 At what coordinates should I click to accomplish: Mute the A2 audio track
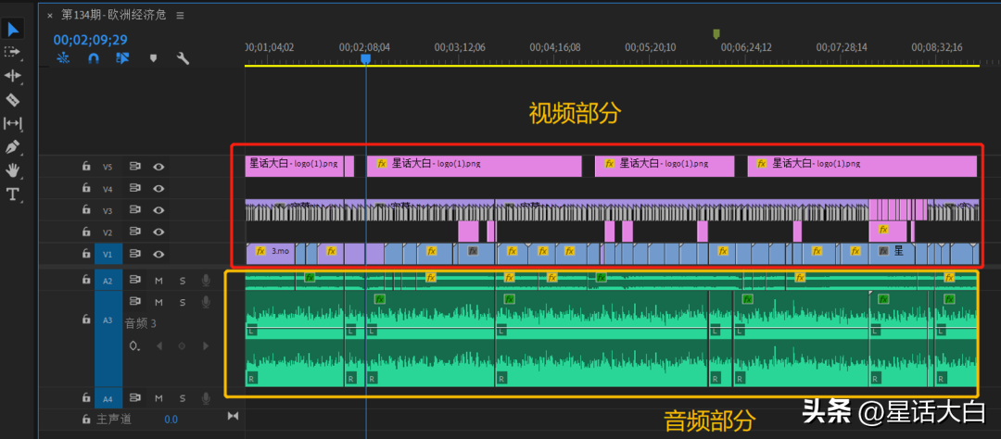pyautogui.click(x=158, y=281)
